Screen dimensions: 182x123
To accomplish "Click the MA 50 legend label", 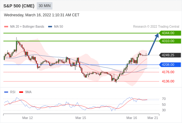I will pos(59,27).
